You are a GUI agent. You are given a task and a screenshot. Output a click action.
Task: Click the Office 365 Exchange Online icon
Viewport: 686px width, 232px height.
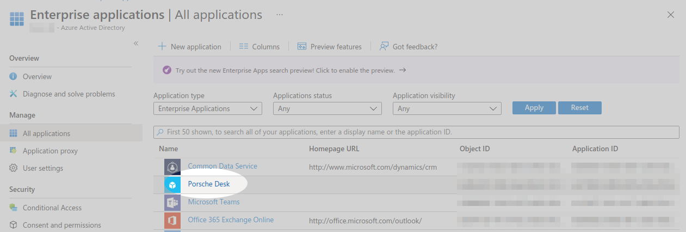click(x=172, y=221)
